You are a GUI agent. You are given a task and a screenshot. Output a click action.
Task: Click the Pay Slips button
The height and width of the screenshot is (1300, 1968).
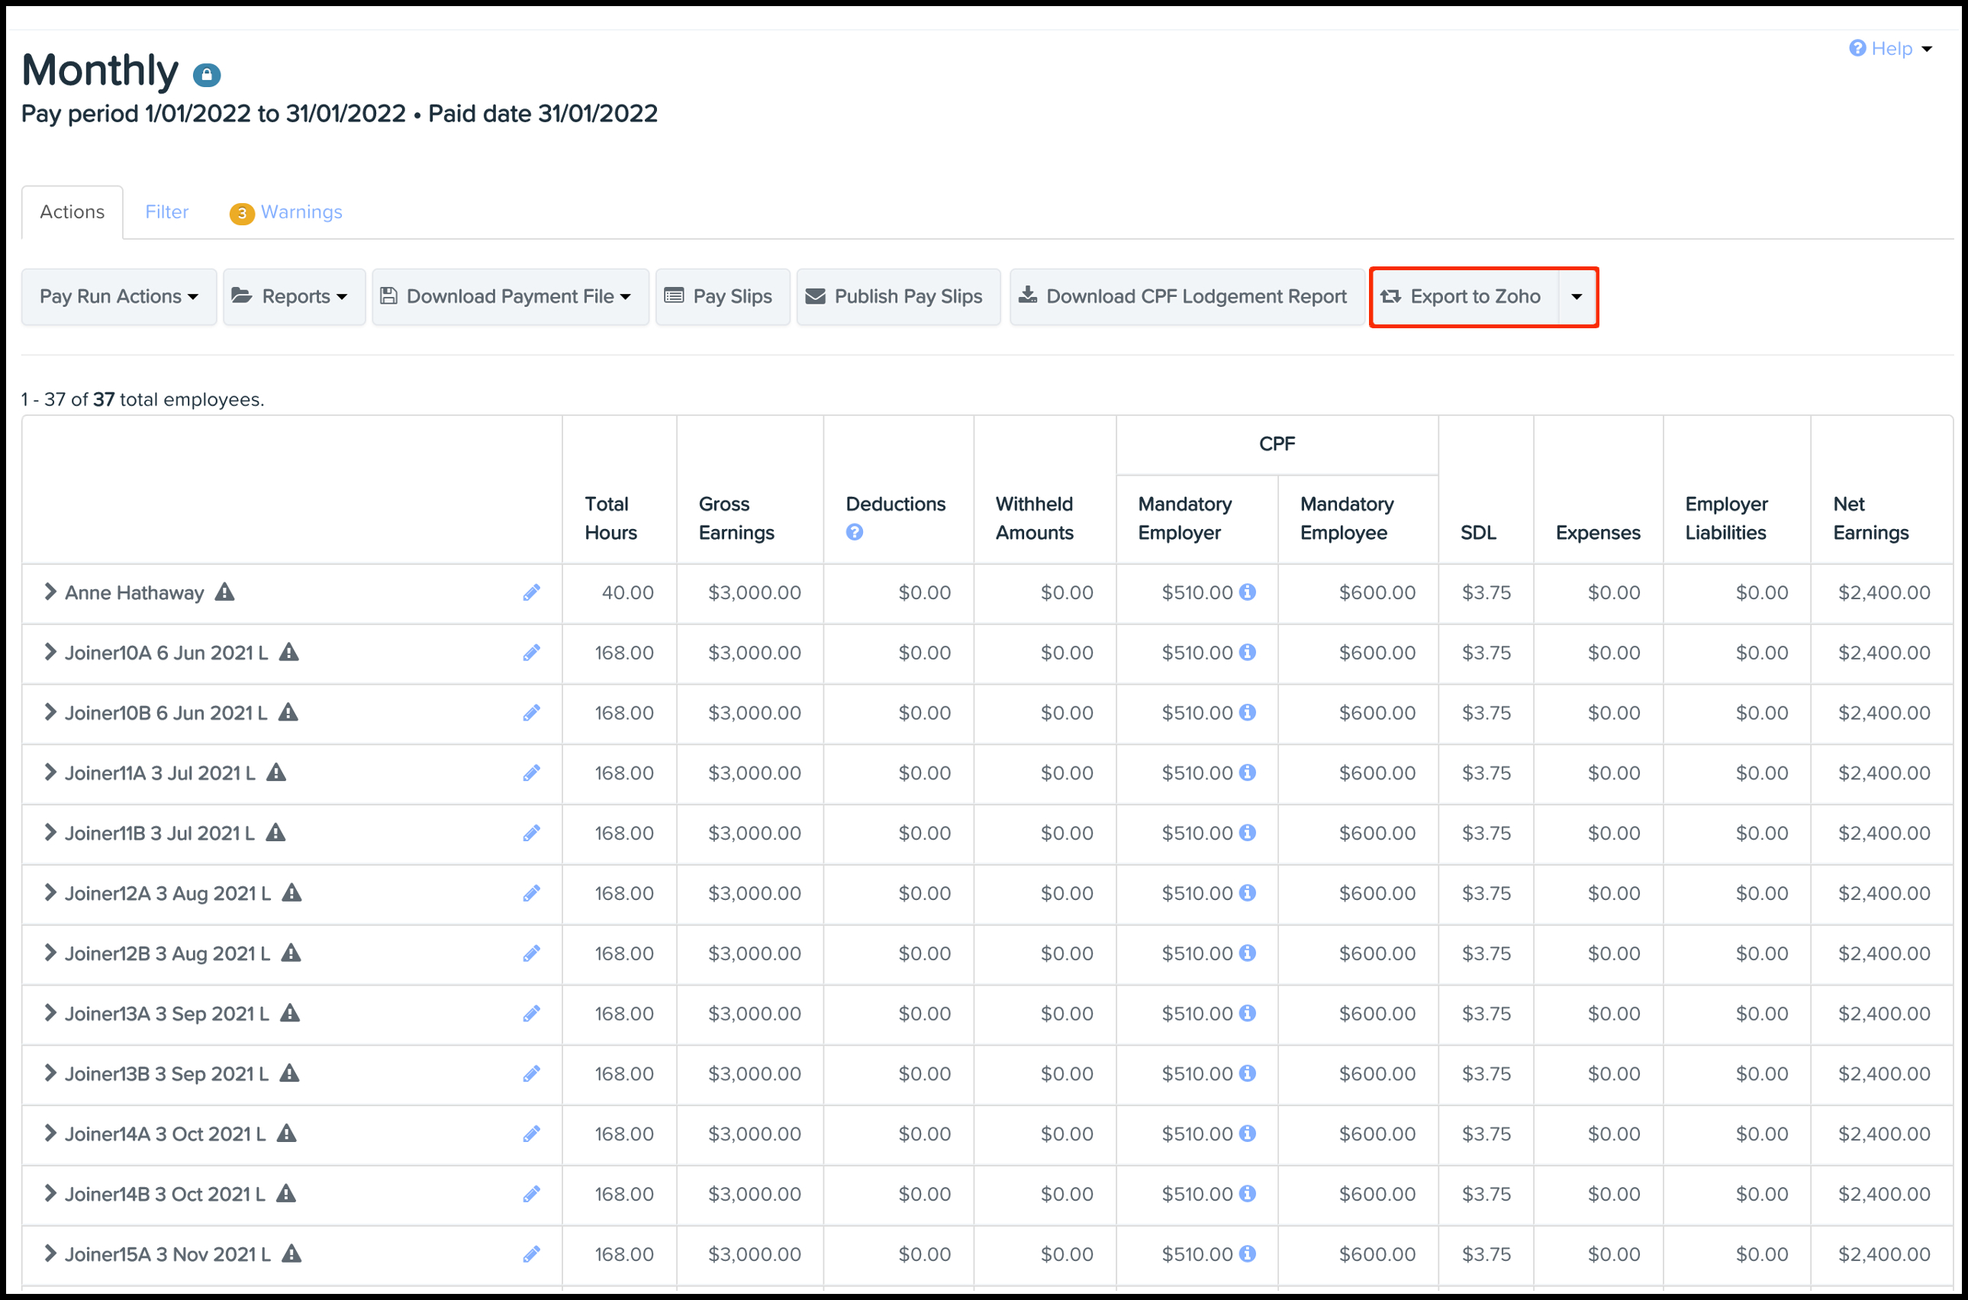tap(723, 297)
